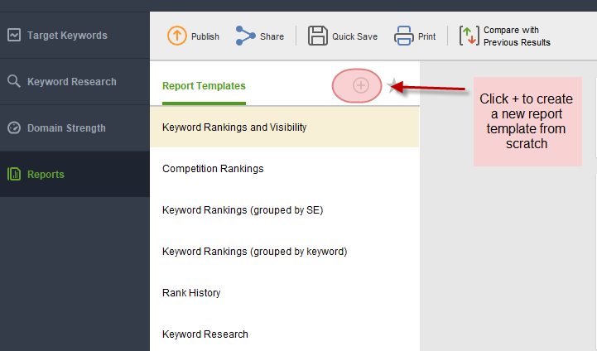Click the Share label in toolbar
Image resolution: width=597 pixels, height=351 pixels.
point(272,36)
